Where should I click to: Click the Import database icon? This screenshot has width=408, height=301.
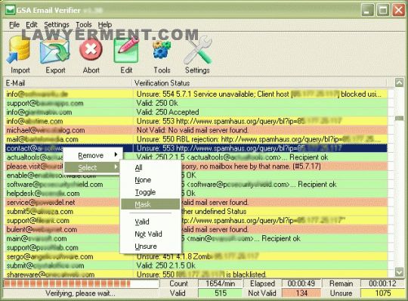click(19, 50)
